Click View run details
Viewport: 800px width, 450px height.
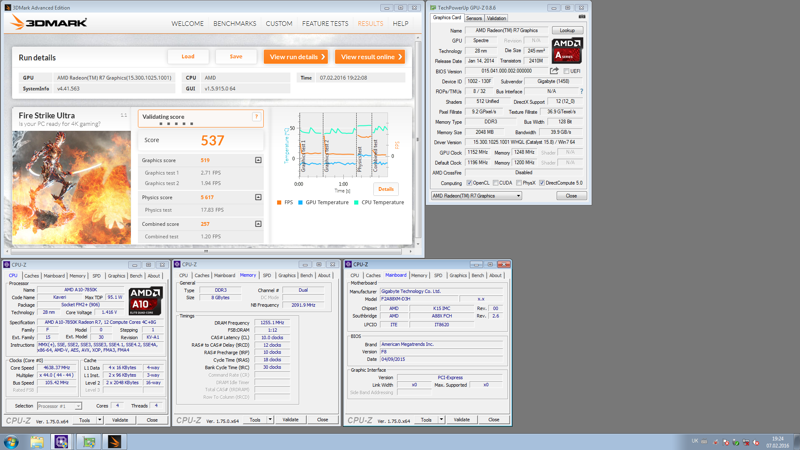pyautogui.click(x=296, y=57)
